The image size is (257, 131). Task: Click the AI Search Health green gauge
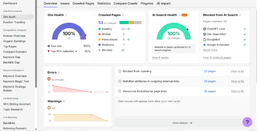click(x=174, y=31)
